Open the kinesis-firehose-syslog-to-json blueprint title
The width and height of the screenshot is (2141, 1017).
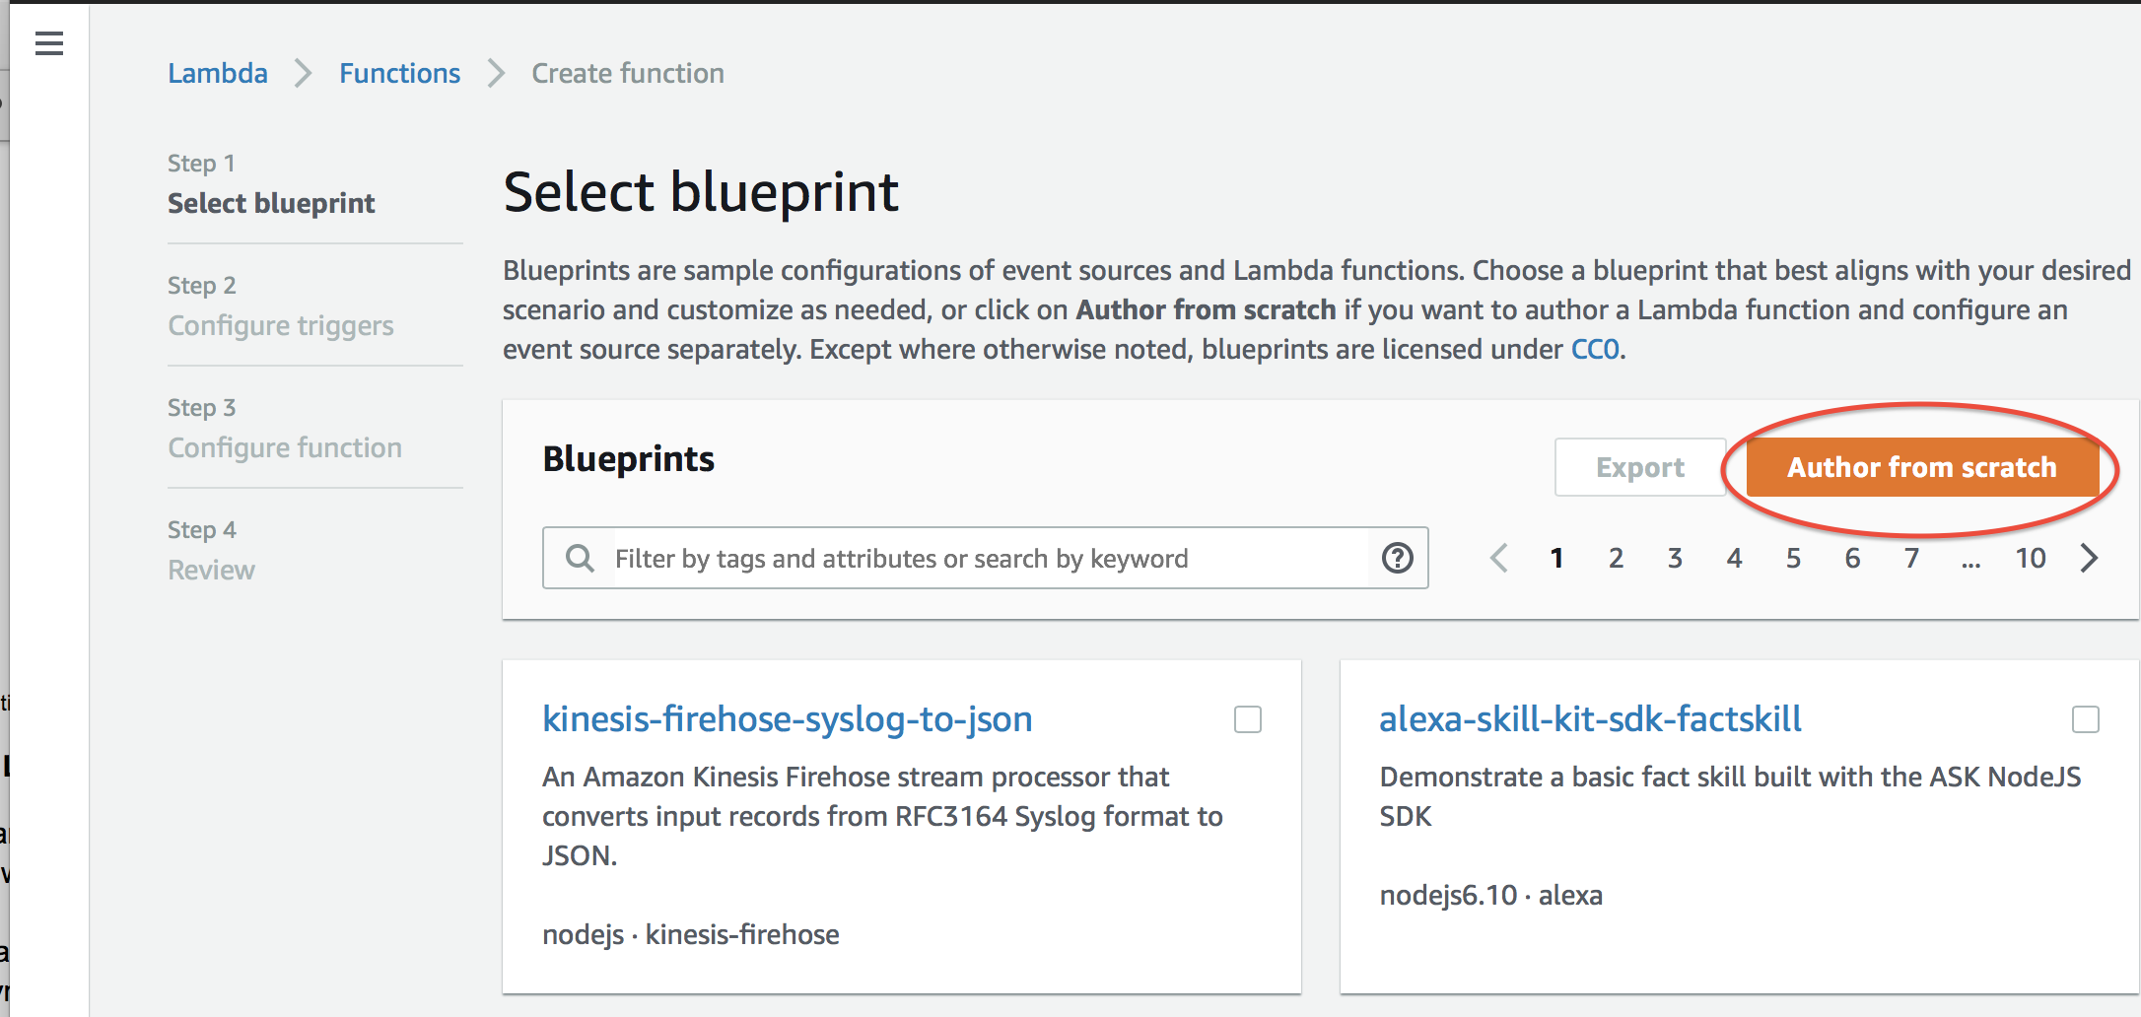pos(787,719)
